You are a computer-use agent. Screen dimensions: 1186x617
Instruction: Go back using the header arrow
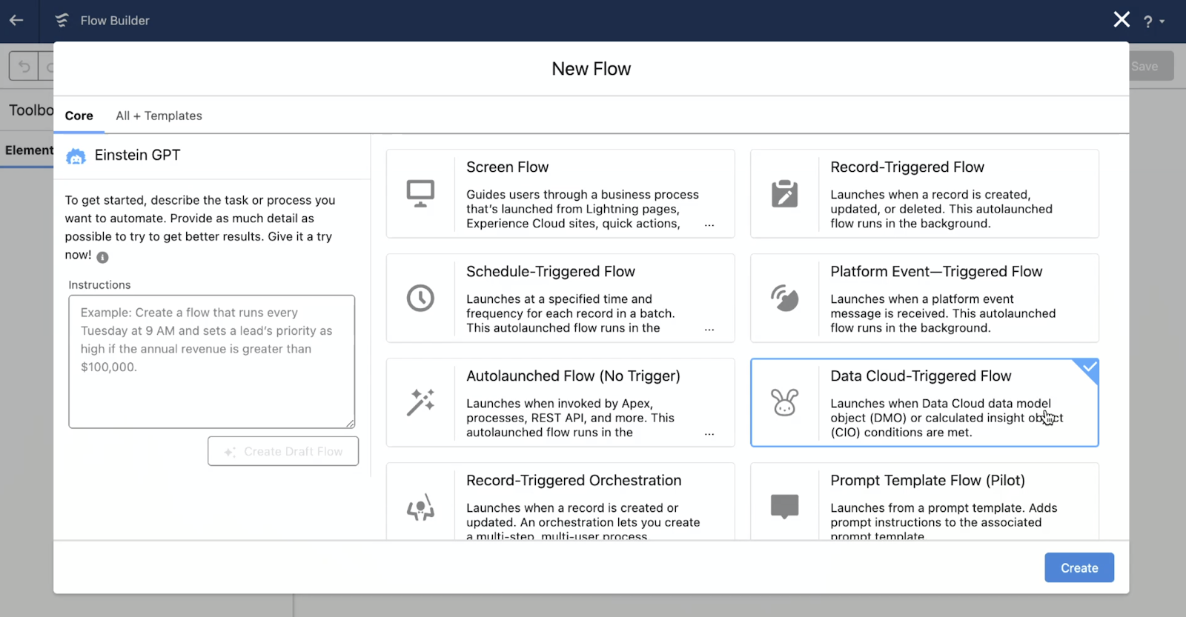pos(16,21)
